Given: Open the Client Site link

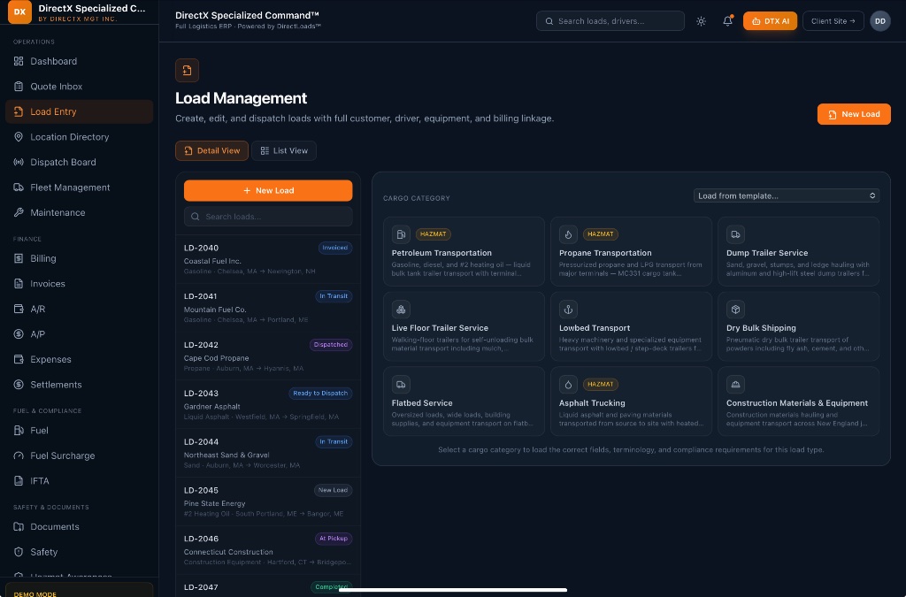Looking at the screenshot, I should click(x=833, y=21).
